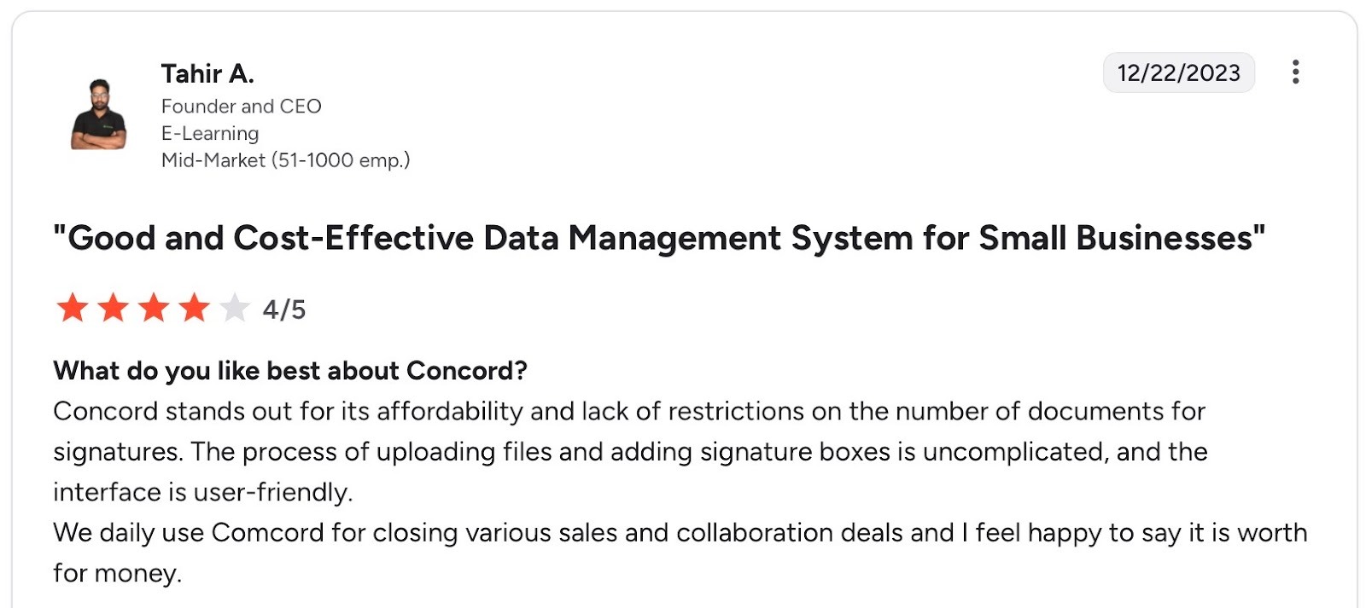The image size is (1366, 608).
Task: Click the reviewer name Tahir A.
Action: click(x=207, y=74)
